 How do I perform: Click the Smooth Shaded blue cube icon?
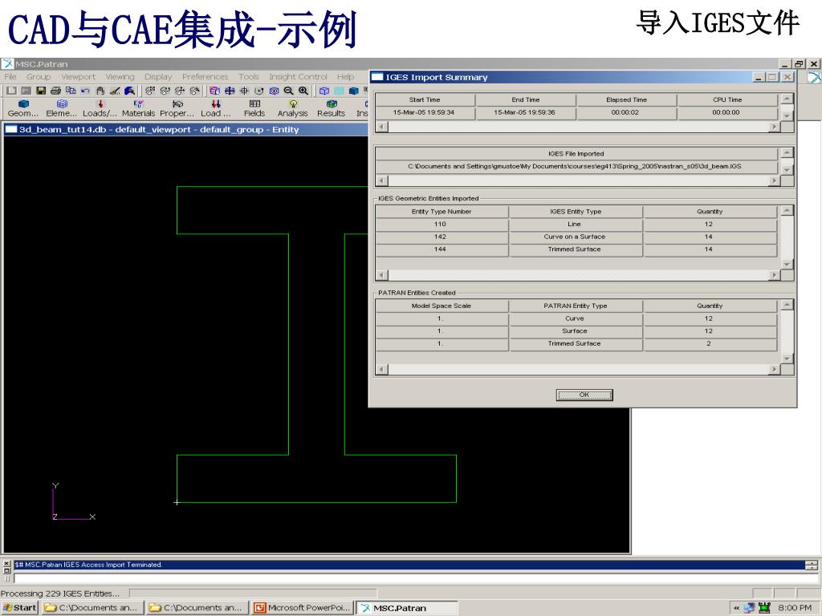click(x=354, y=91)
